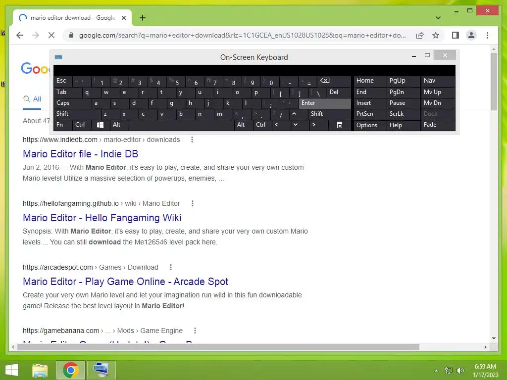Stop page loading with X button
Viewport: 507px width, 380px height.
click(x=51, y=35)
